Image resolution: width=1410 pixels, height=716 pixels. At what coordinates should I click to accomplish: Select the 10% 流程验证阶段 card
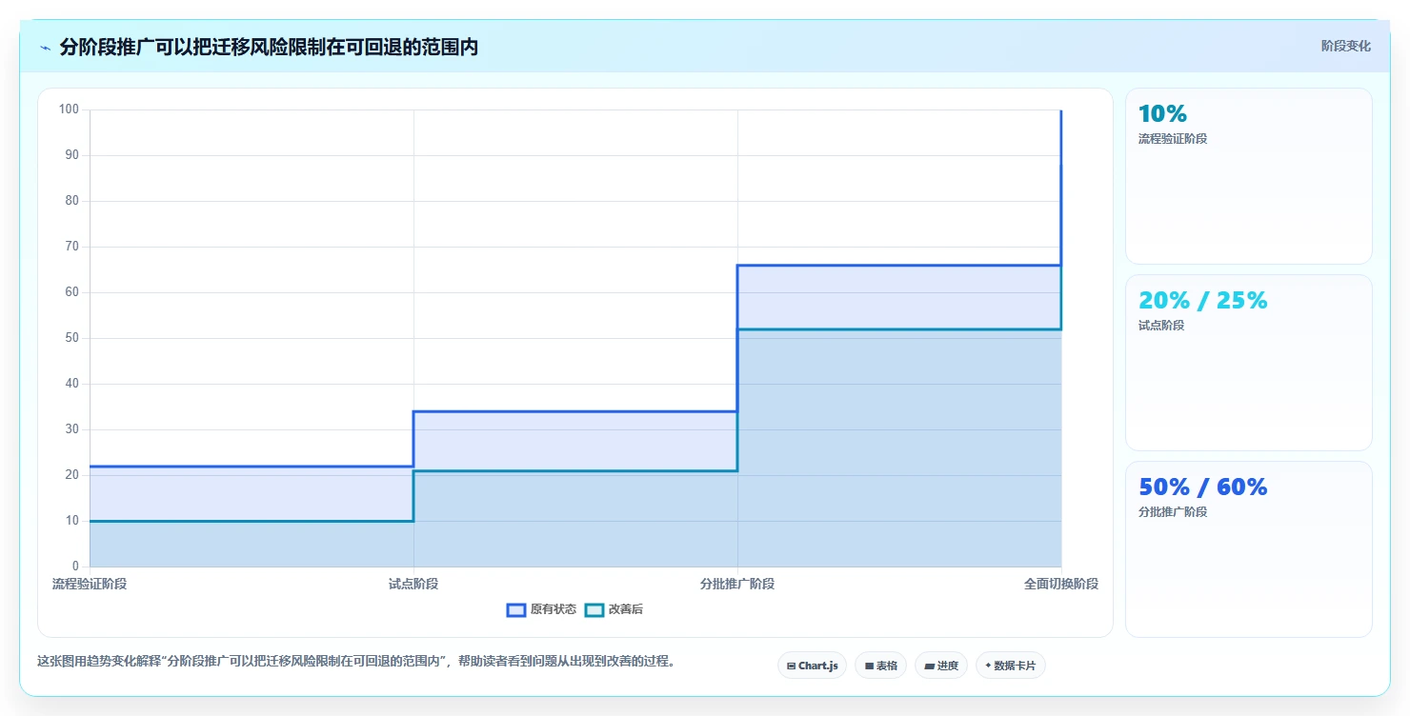[1249, 176]
